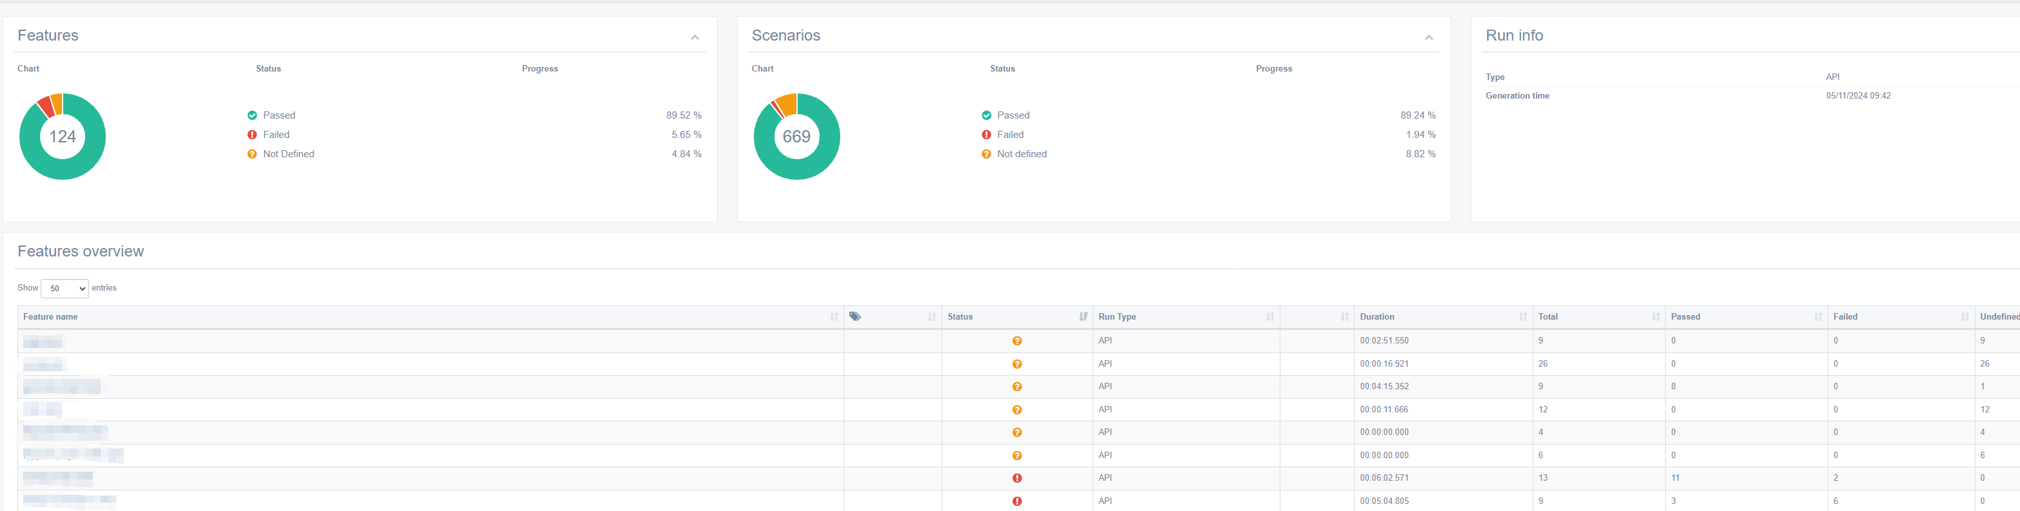The height and width of the screenshot is (511, 2020).
Task: Click the Type value API in Run info
Action: tap(1833, 77)
